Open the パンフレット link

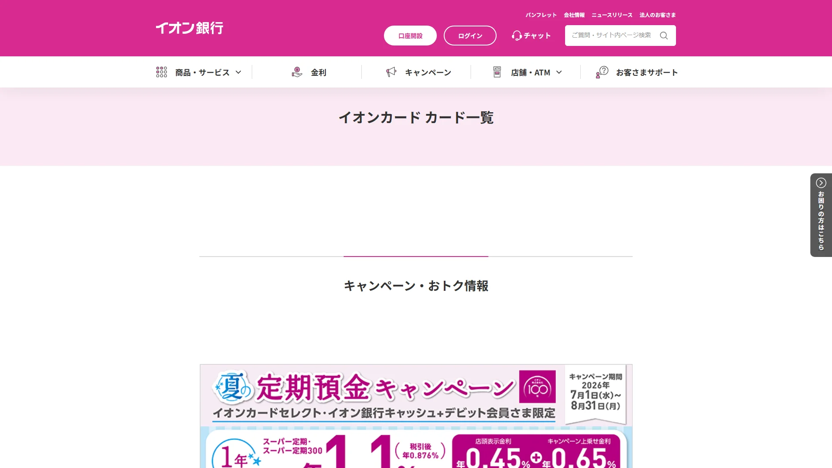pos(541,15)
